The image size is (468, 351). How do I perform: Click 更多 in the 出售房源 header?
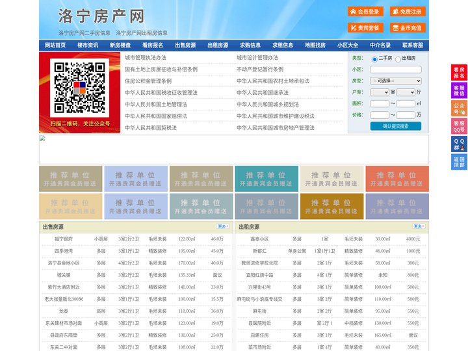click(223, 227)
